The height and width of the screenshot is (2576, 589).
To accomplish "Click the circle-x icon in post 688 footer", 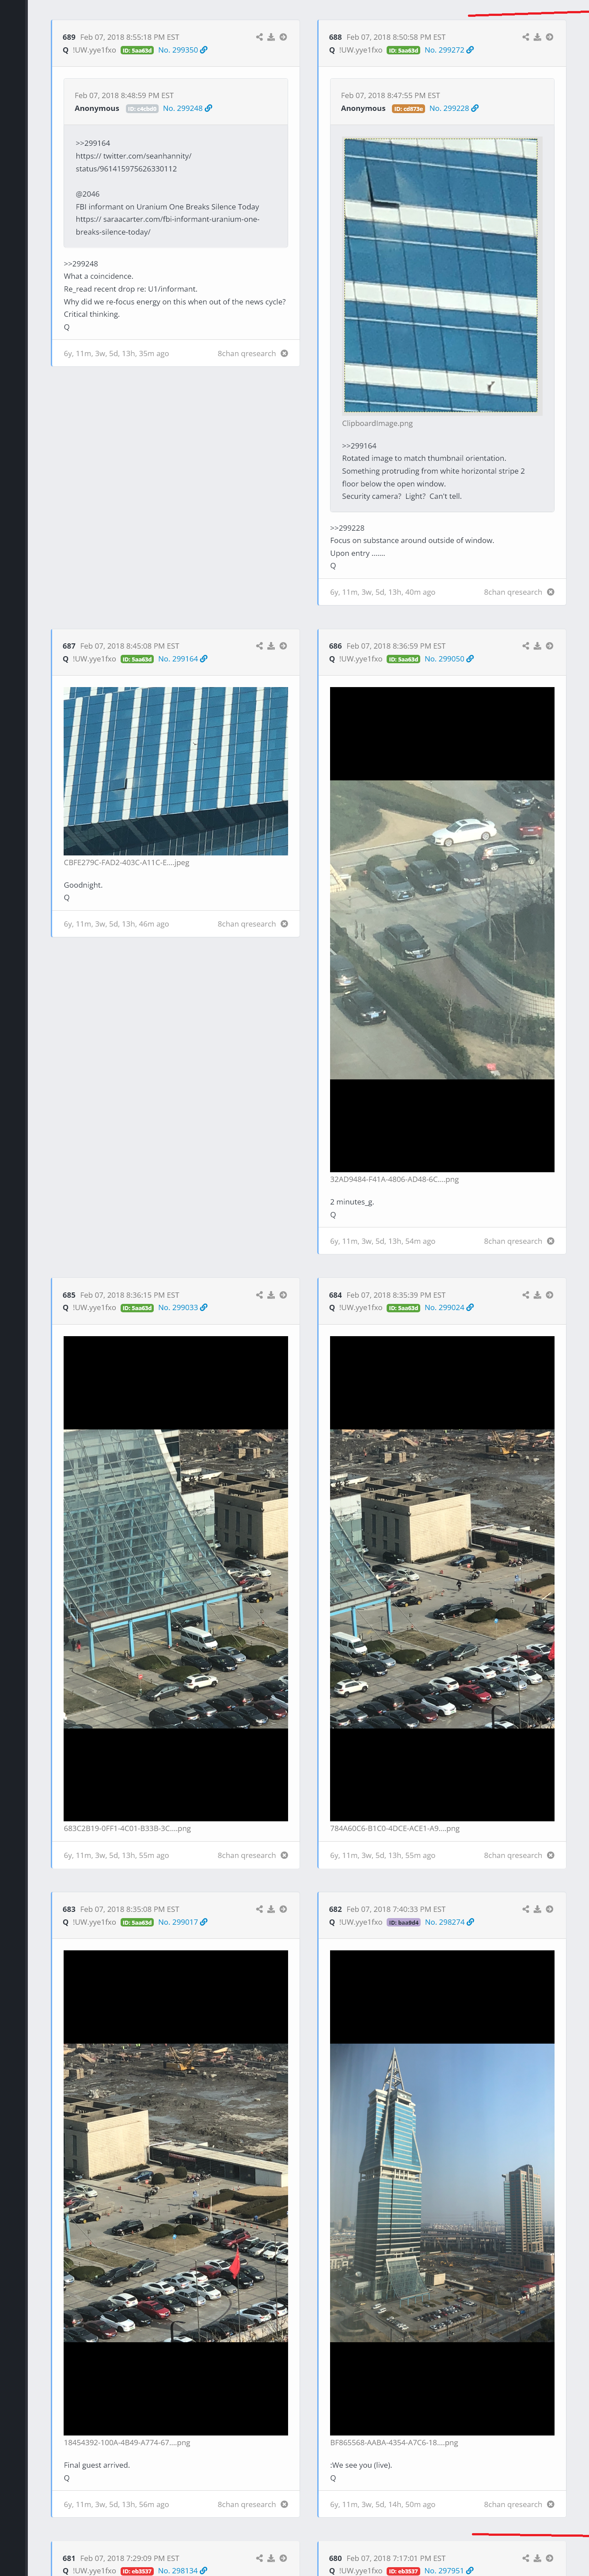I will coord(550,592).
